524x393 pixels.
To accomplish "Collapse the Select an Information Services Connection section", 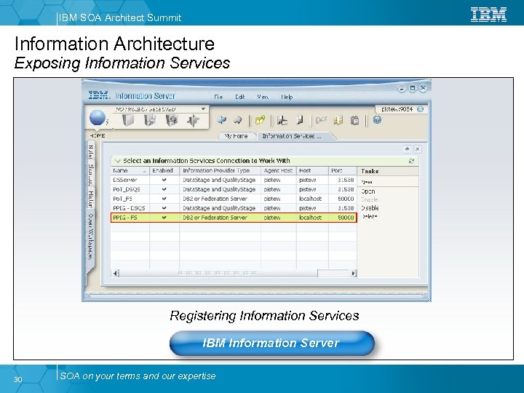I will 117,161.
